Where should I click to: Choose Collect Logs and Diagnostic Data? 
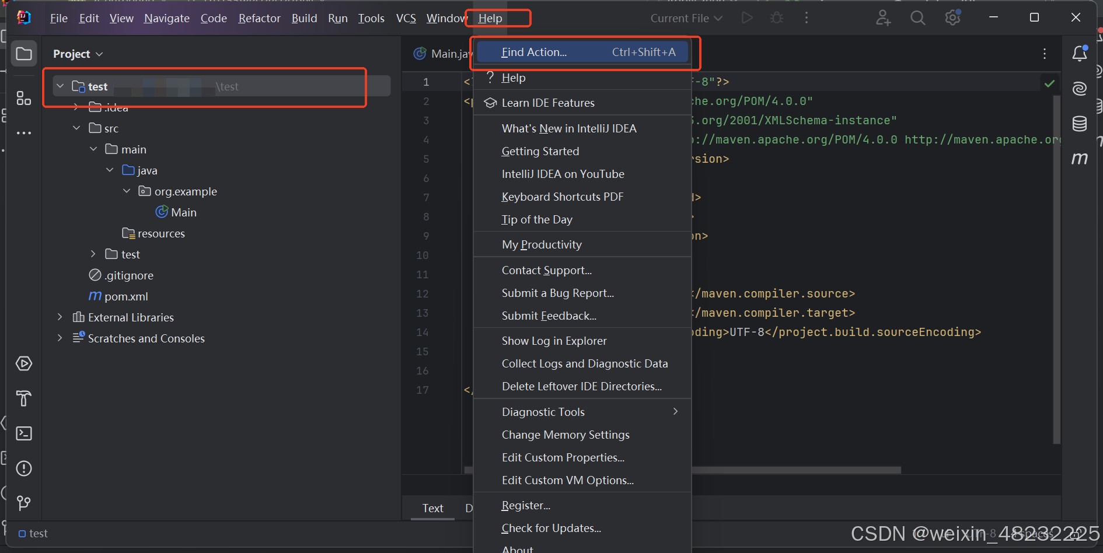[x=582, y=363]
